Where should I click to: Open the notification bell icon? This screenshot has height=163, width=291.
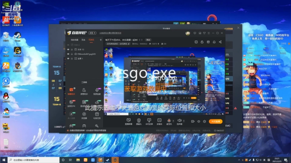[x=214, y=42]
